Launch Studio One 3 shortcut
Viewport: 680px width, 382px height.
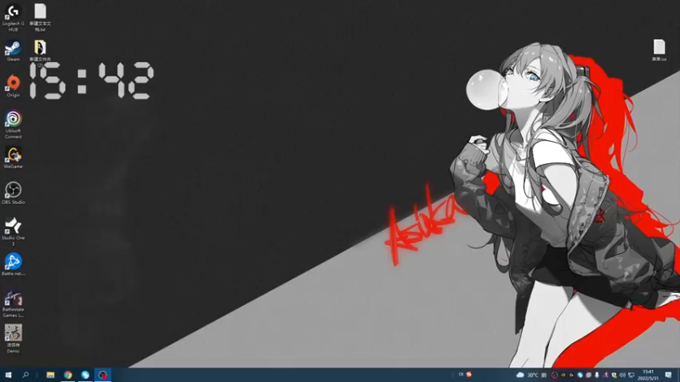tap(13, 232)
